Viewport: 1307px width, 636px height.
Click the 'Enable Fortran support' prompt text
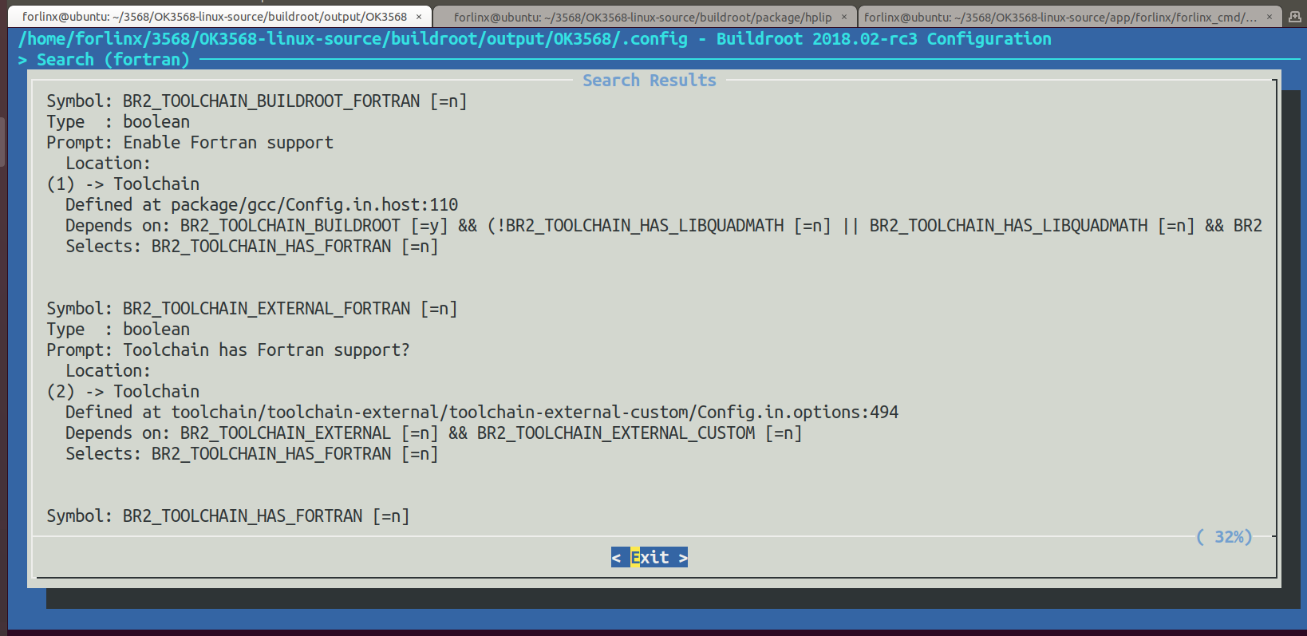(227, 143)
